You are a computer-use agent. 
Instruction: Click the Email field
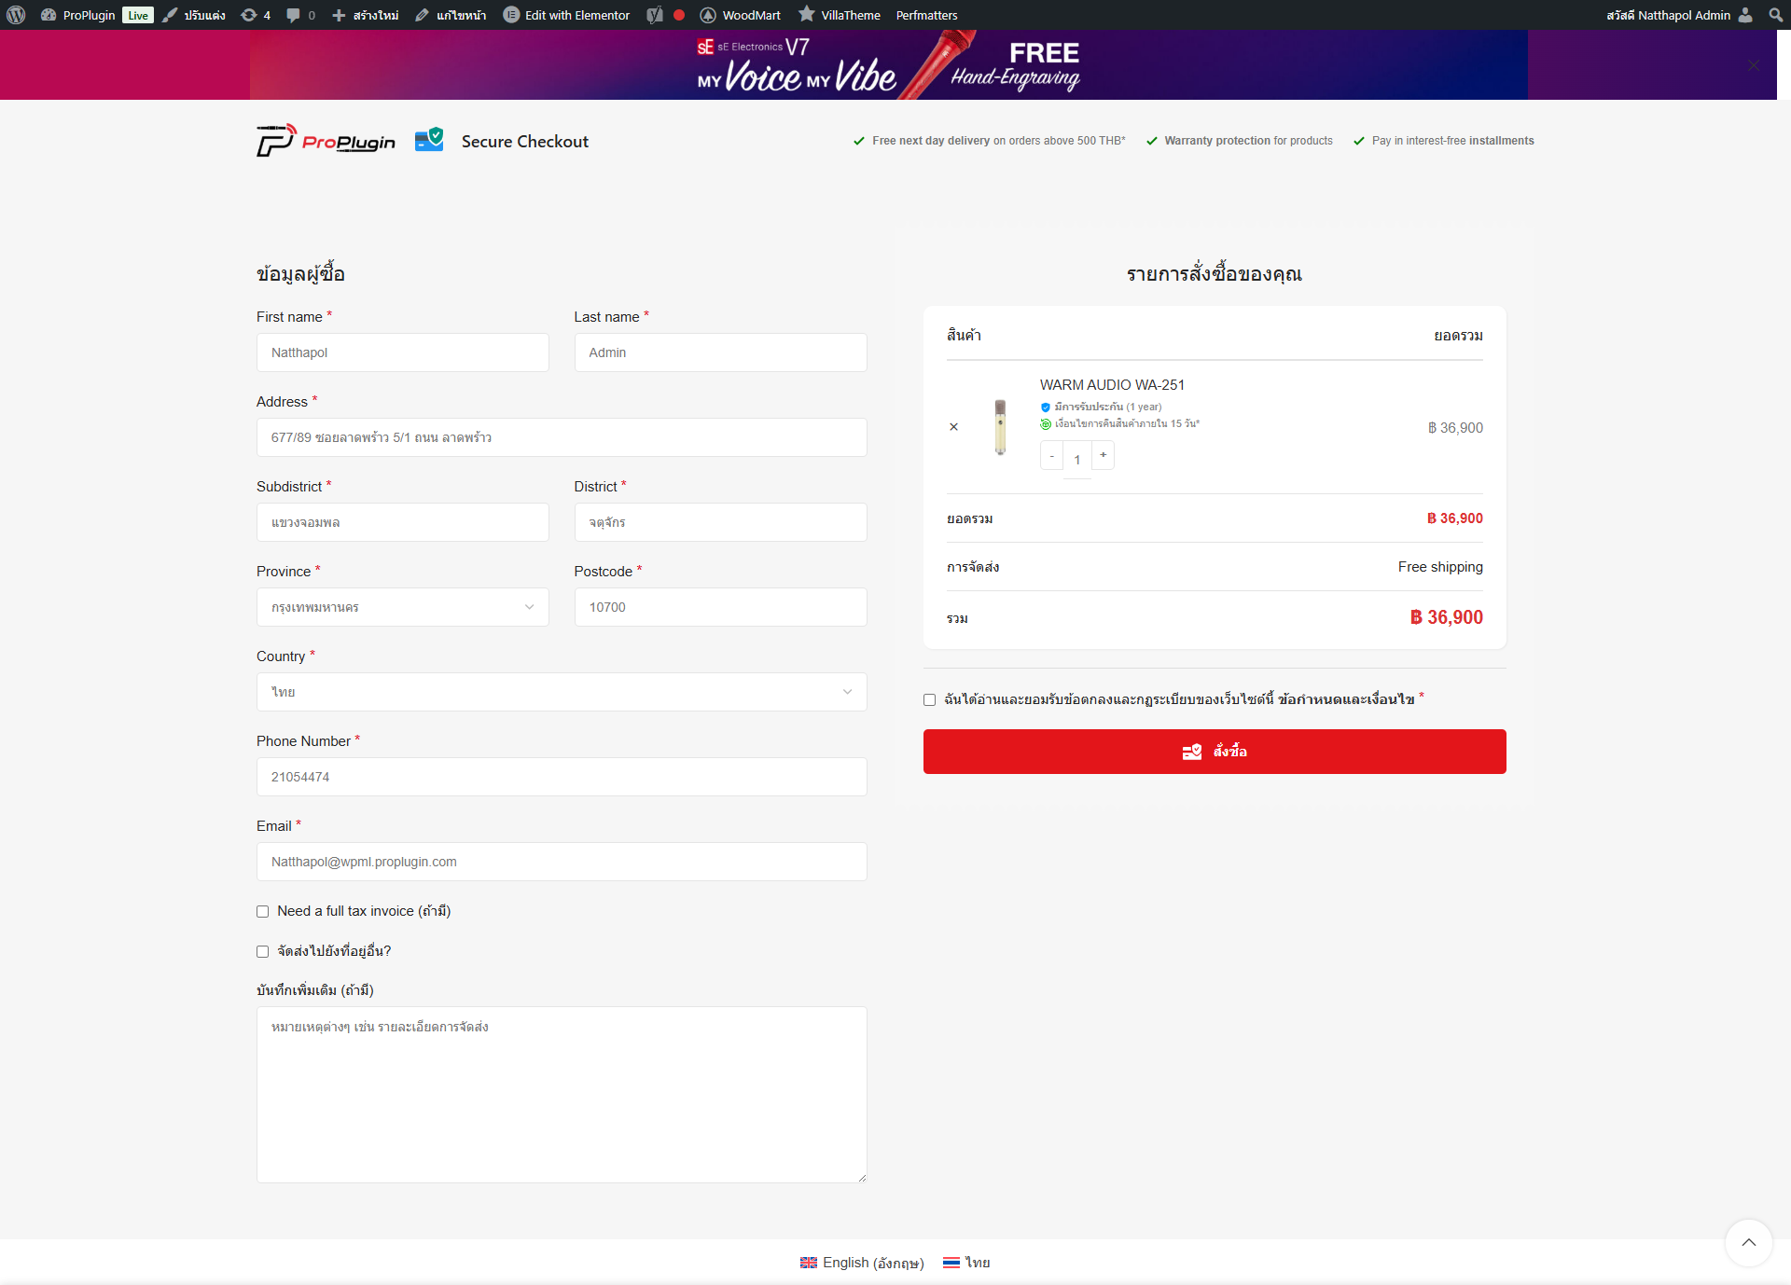[562, 862]
